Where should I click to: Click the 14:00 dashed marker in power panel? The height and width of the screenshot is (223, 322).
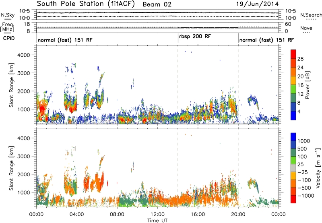(x=178, y=85)
